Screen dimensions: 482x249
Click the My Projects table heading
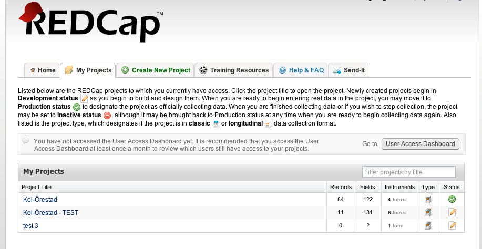click(44, 171)
